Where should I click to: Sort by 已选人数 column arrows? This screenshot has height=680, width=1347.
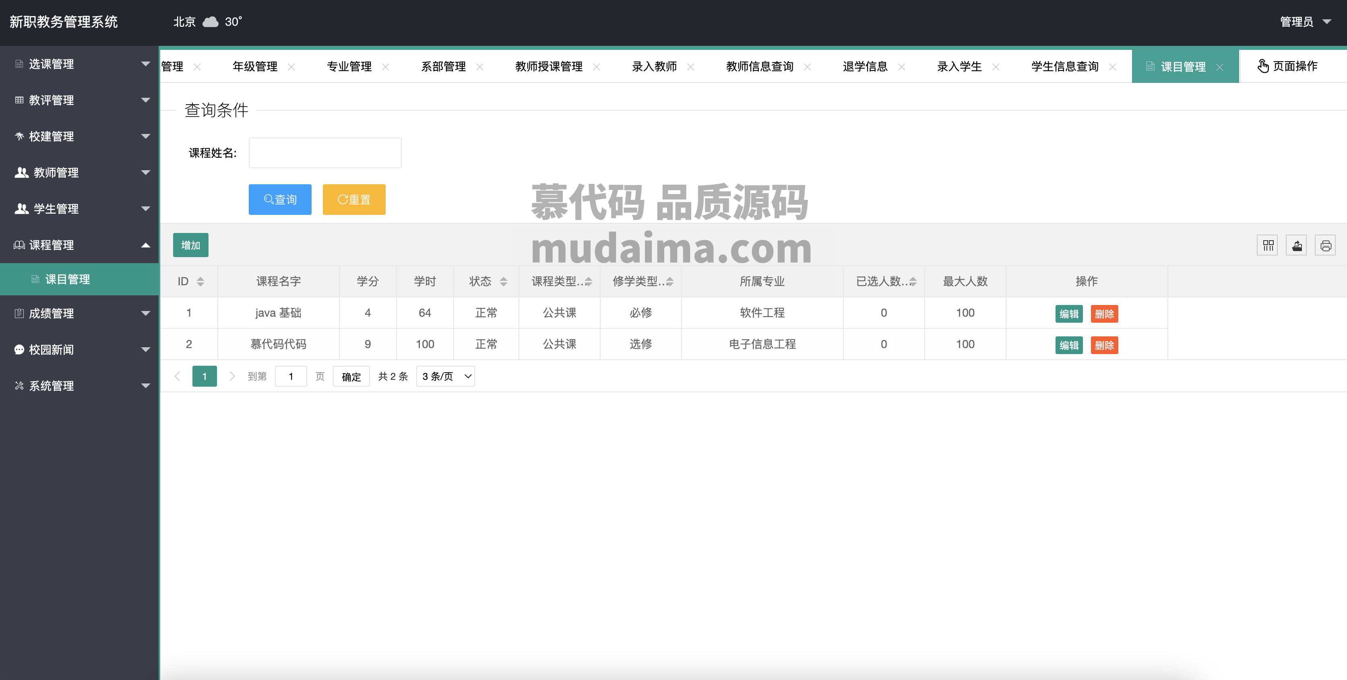tap(913, 282)
